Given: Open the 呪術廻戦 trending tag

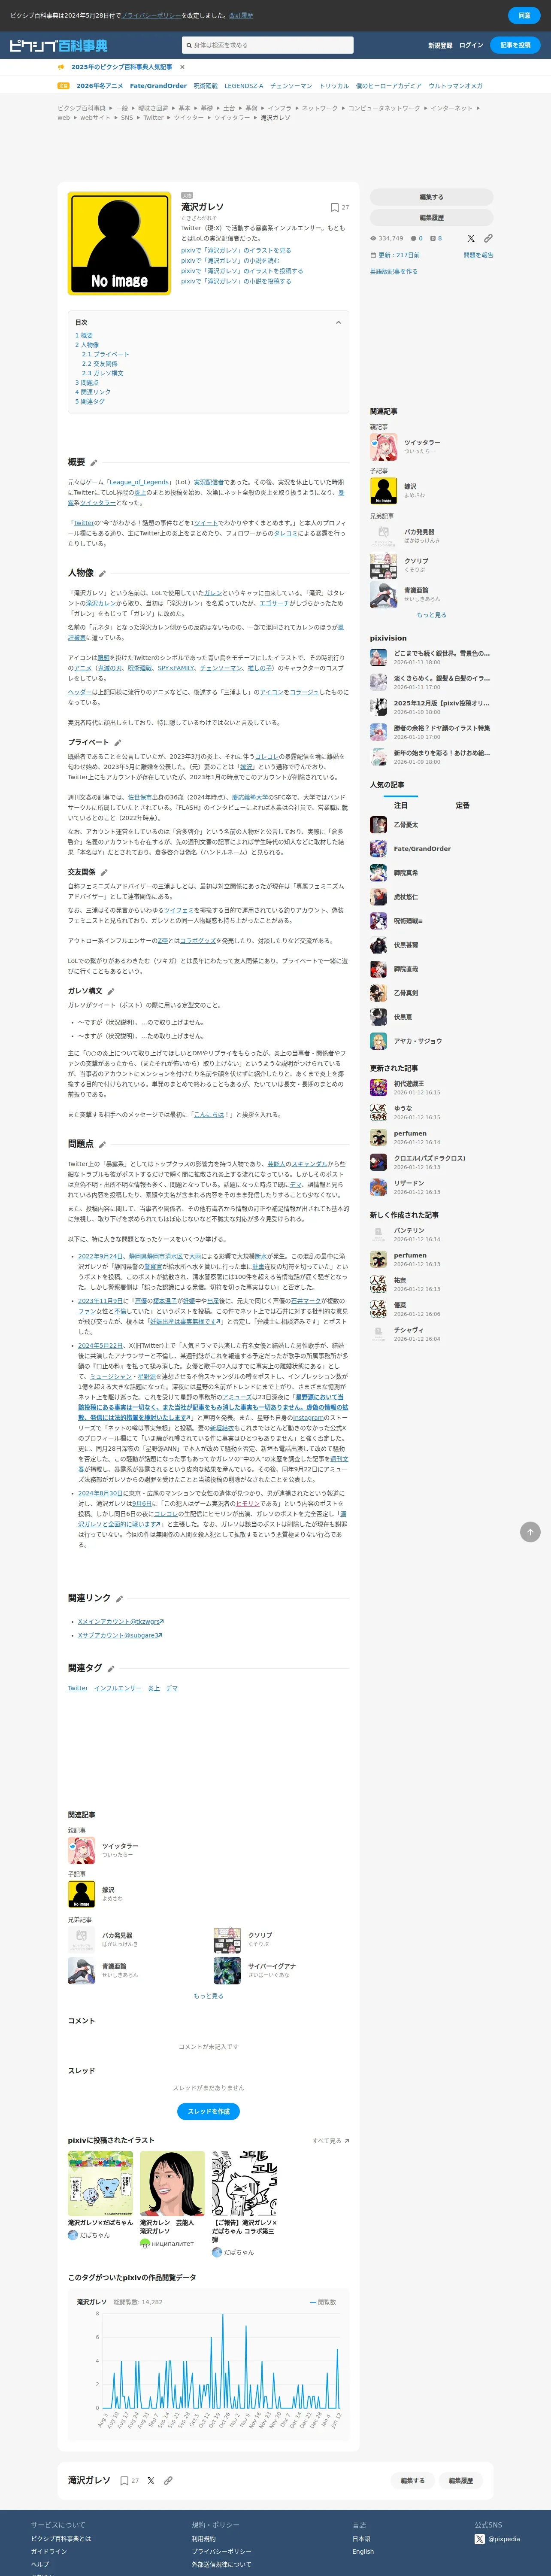Looking at the screenshot, I should pos(205,86).
